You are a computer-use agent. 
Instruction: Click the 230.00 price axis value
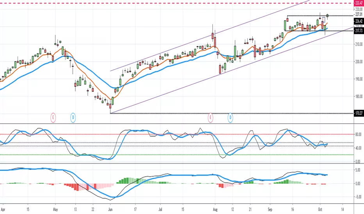[359, 9]
